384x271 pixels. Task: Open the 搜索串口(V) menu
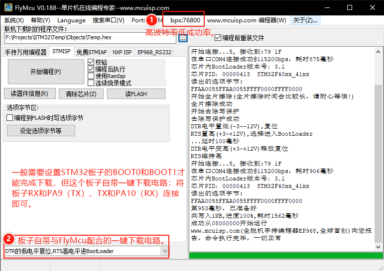[108, 20]
